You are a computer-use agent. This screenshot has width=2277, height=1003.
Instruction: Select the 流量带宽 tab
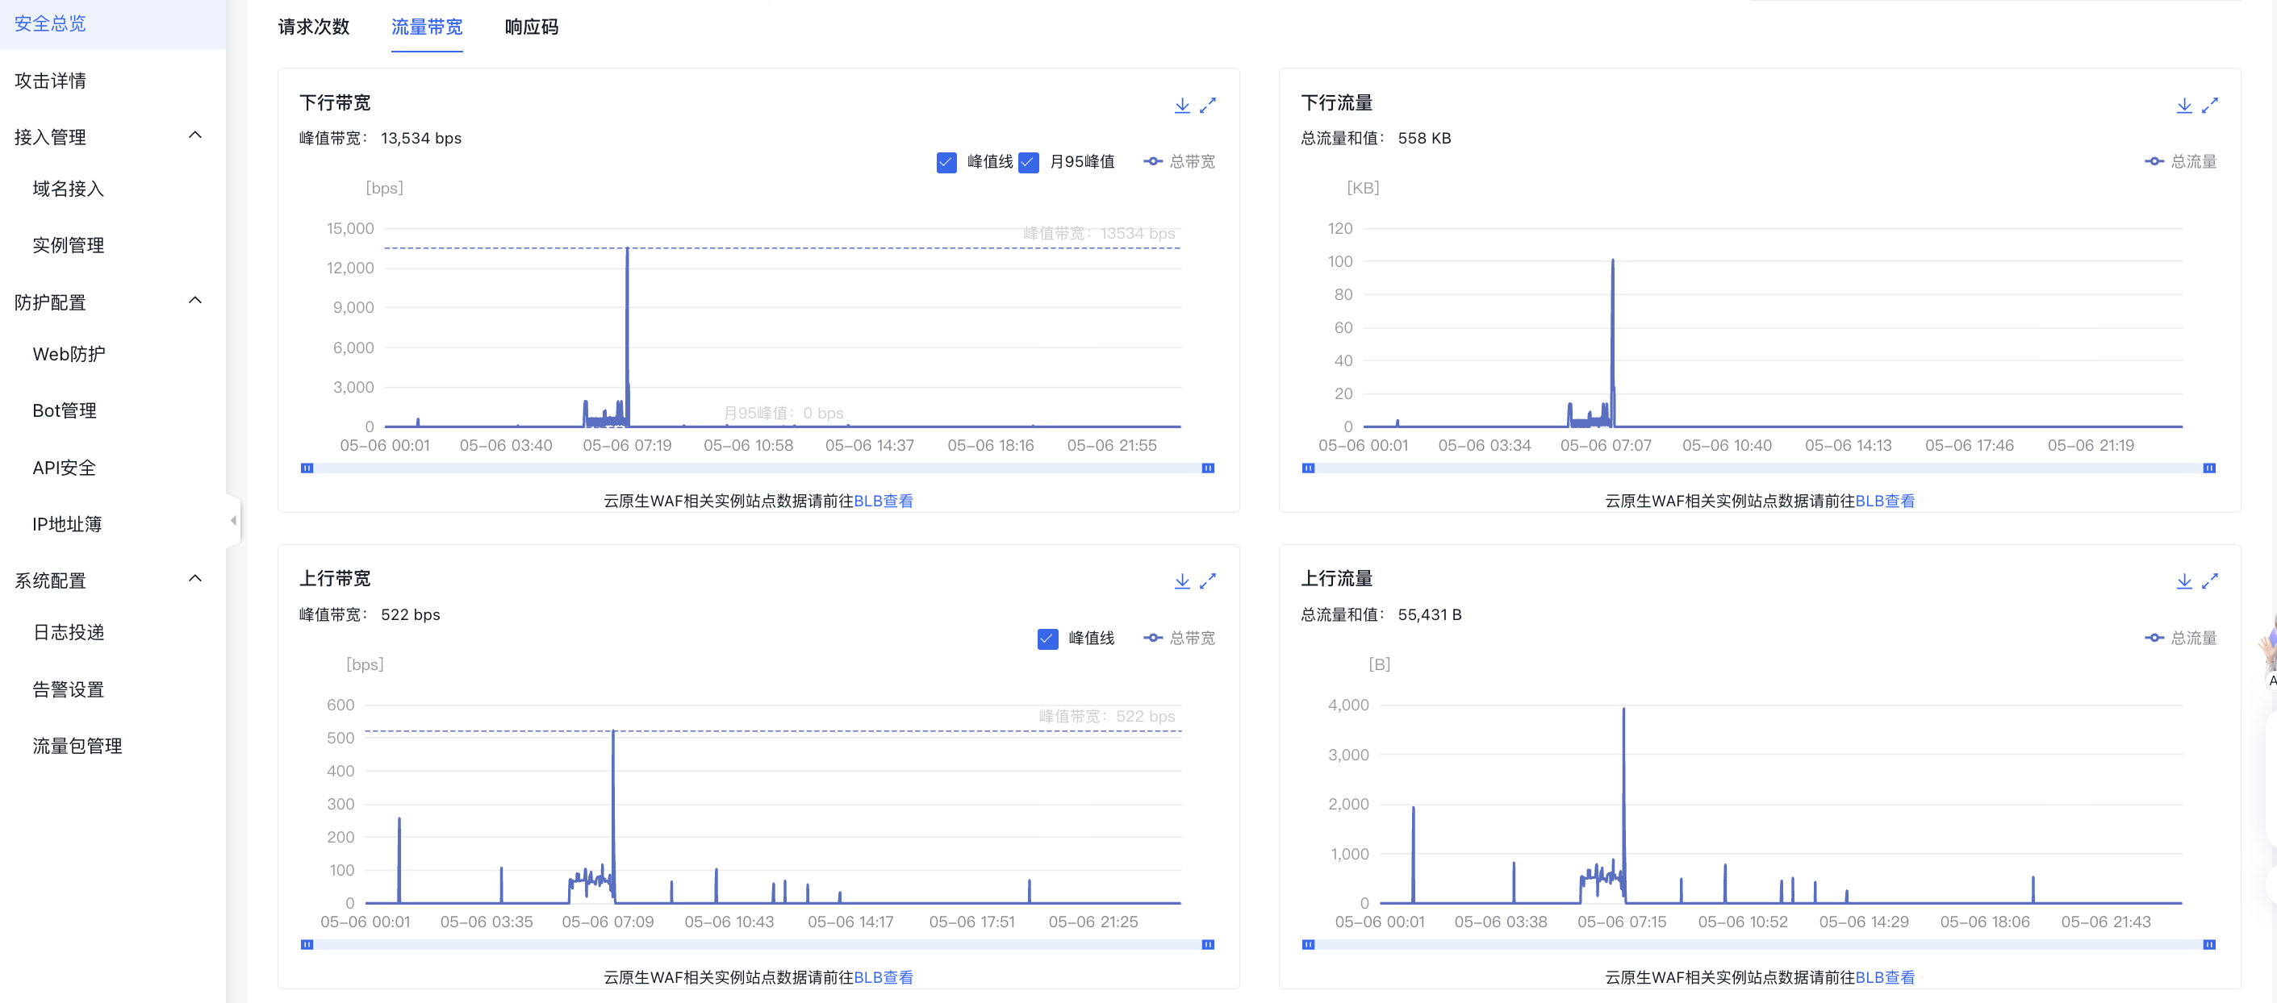(427, 27)
